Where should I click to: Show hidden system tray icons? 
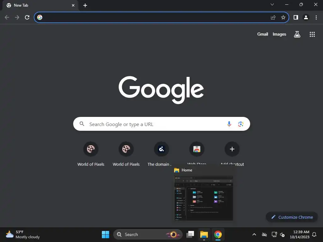coord(254,234)
